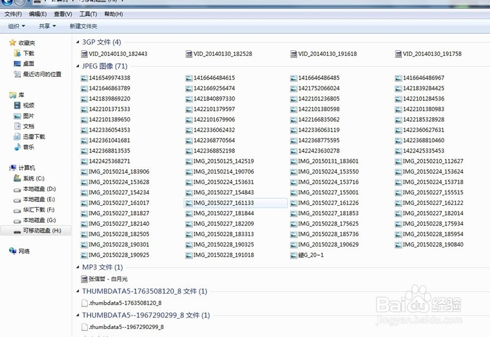
Task: Select the 收藏夹 star icon
Action: [12, 42]
